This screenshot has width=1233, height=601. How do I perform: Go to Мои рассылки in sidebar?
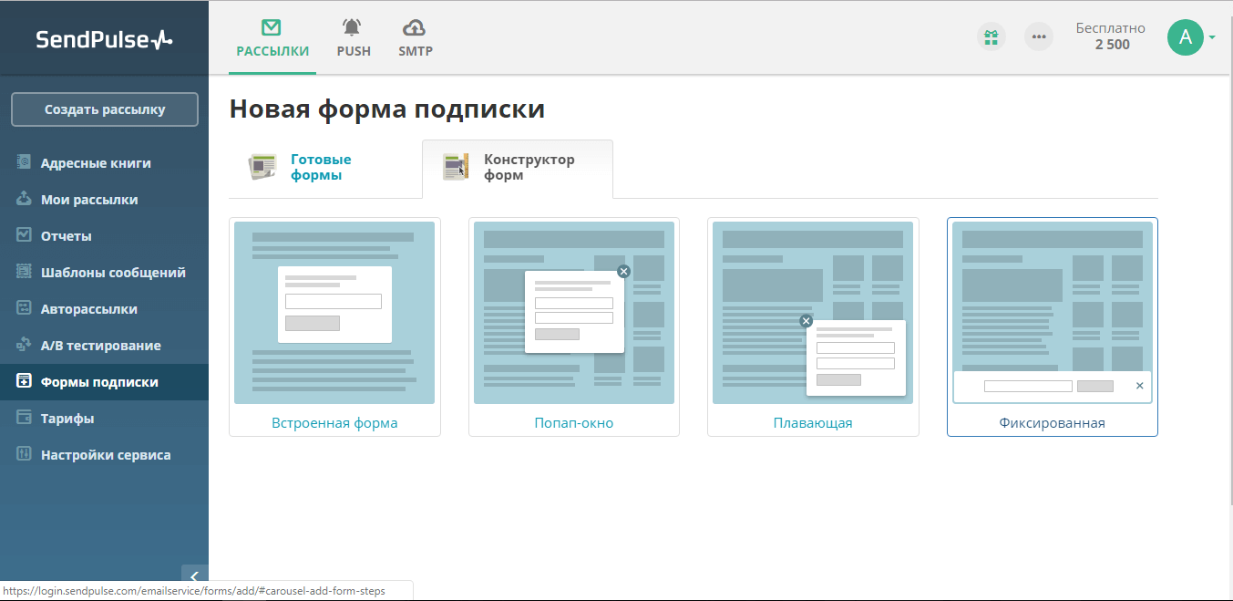coord(89,200)
